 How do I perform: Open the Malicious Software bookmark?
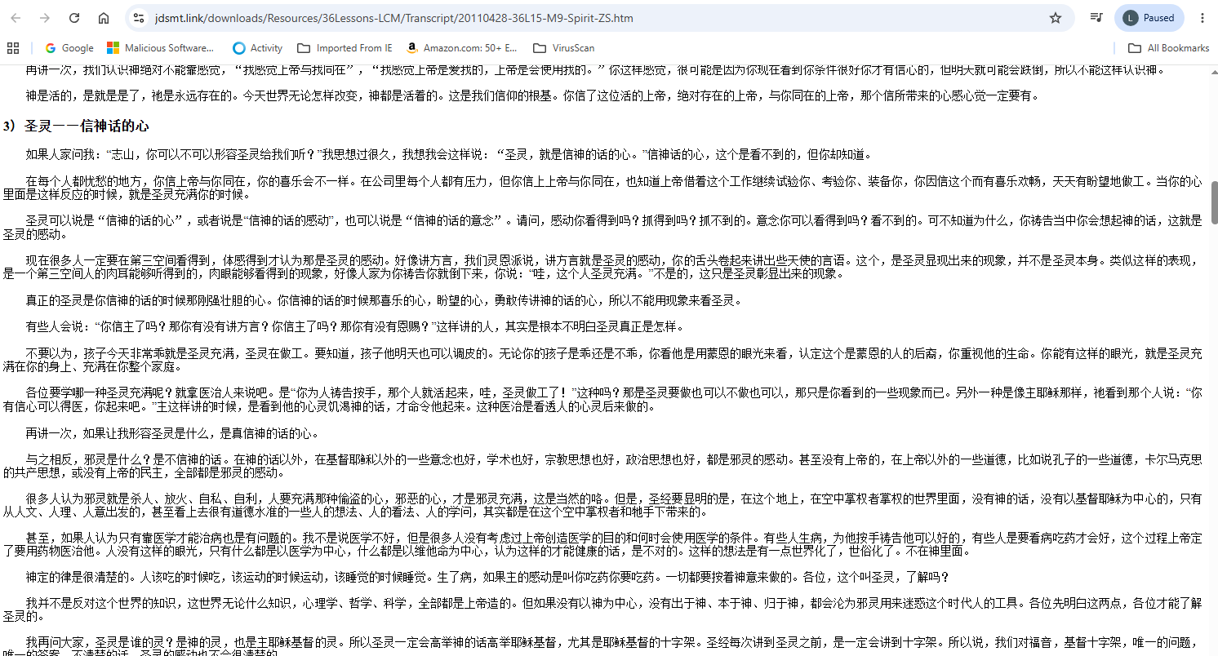(161, 48)
